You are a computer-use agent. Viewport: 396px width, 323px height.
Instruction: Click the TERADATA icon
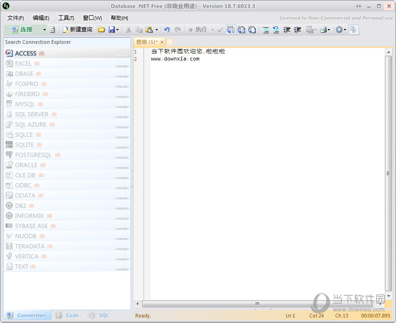point(9,246)
